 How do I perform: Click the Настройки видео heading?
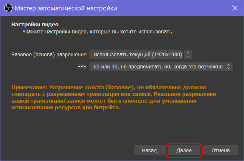pos(35,25)
